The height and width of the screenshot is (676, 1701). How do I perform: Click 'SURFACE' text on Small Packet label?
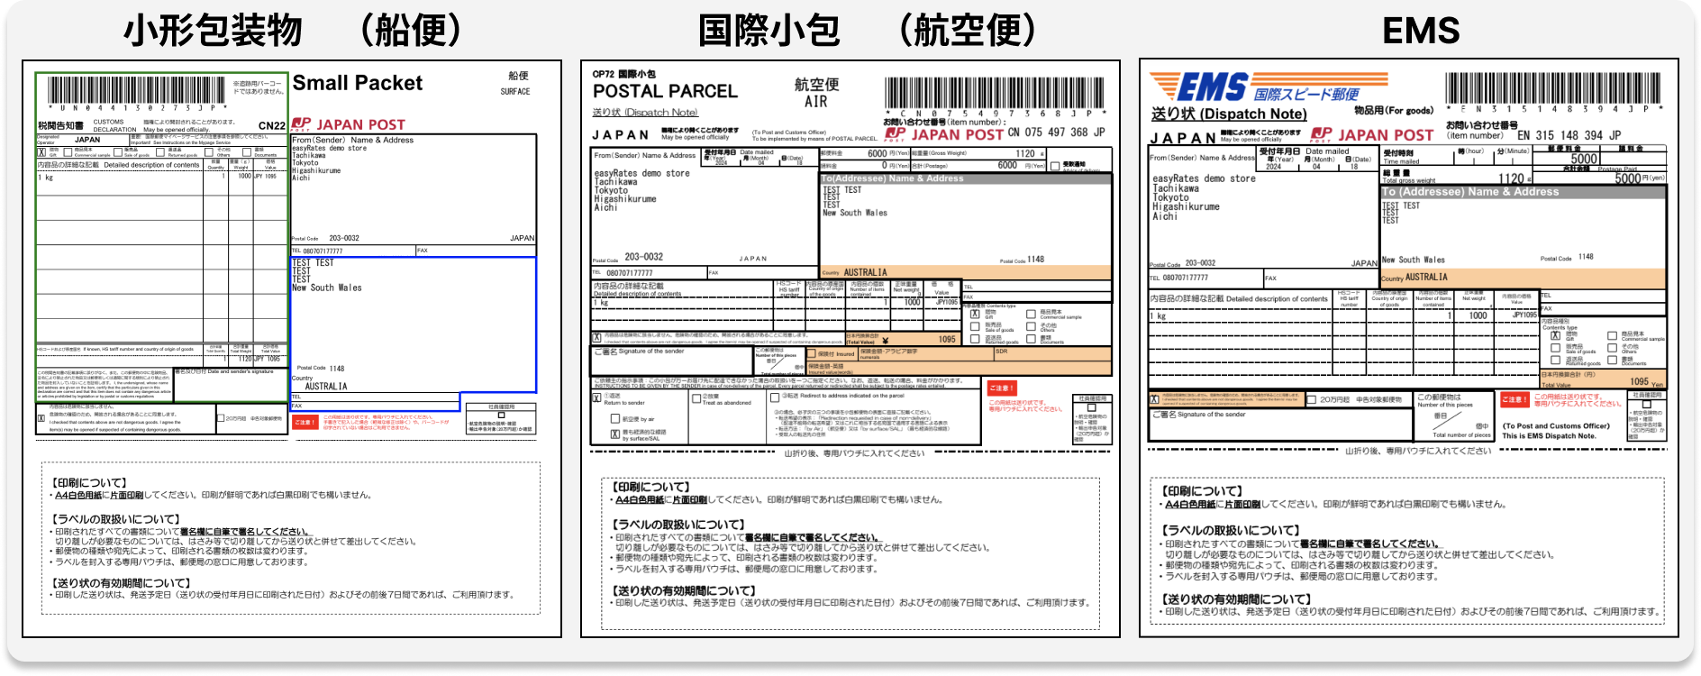pyautogui.click(x=515, y=92)
